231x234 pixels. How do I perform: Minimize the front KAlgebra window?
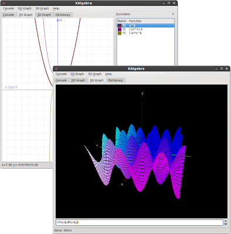(x=216, y=68)
